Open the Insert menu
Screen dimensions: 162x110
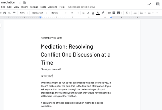tap(24, 7)
